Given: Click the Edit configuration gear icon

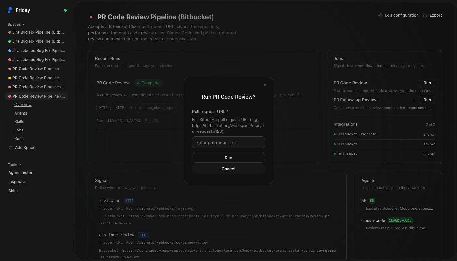Looking at the screenshot, I should 380,15.
